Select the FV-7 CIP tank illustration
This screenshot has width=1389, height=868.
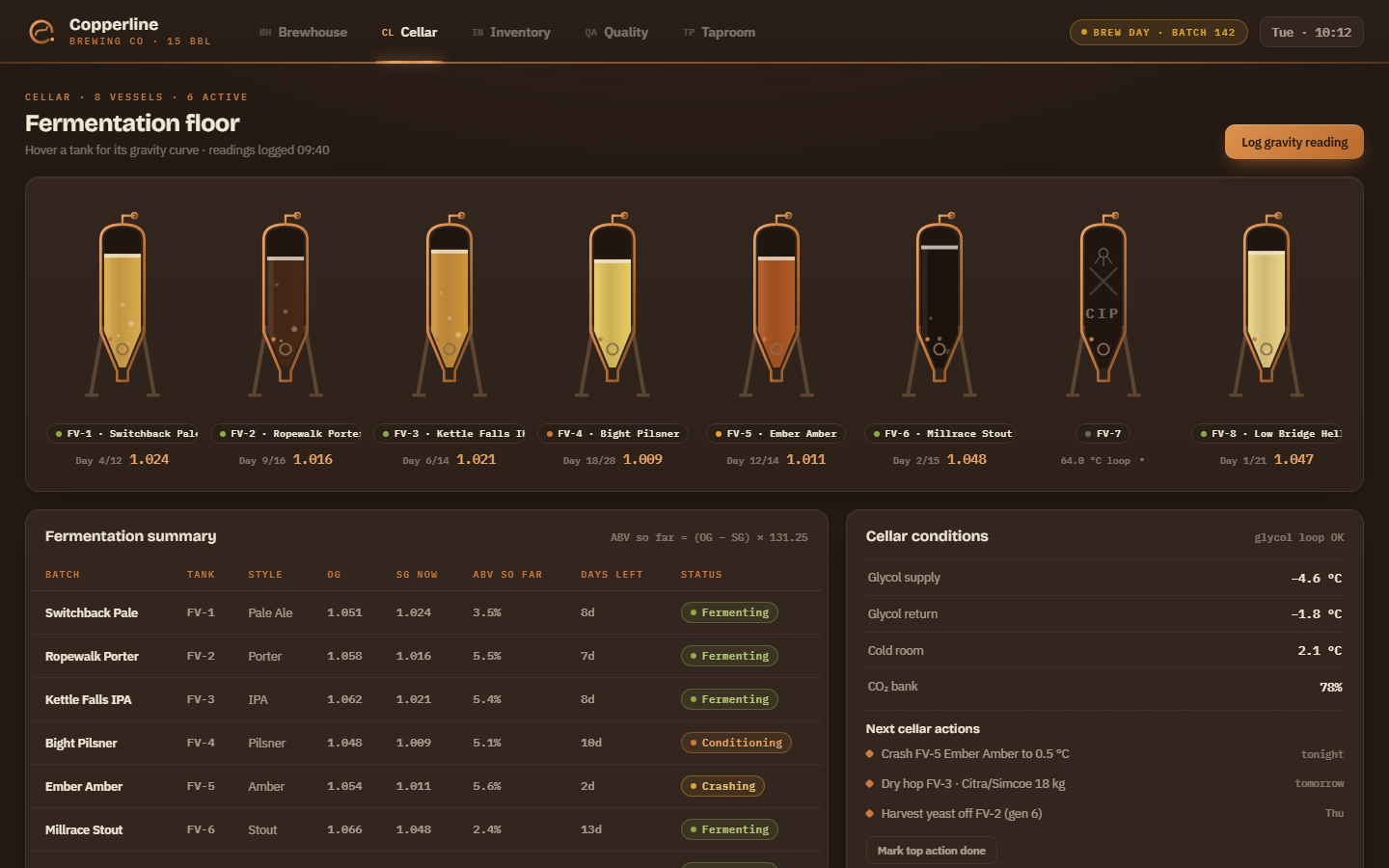coord(1103,304)
